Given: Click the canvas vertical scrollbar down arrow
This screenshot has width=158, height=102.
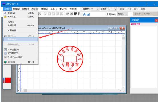Looking at the screenshot, I should tap(124, 88).
